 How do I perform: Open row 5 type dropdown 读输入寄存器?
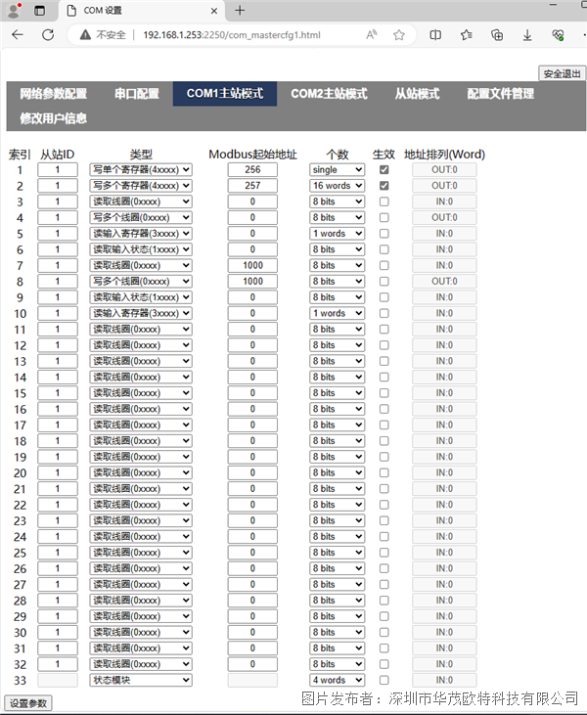141,234
